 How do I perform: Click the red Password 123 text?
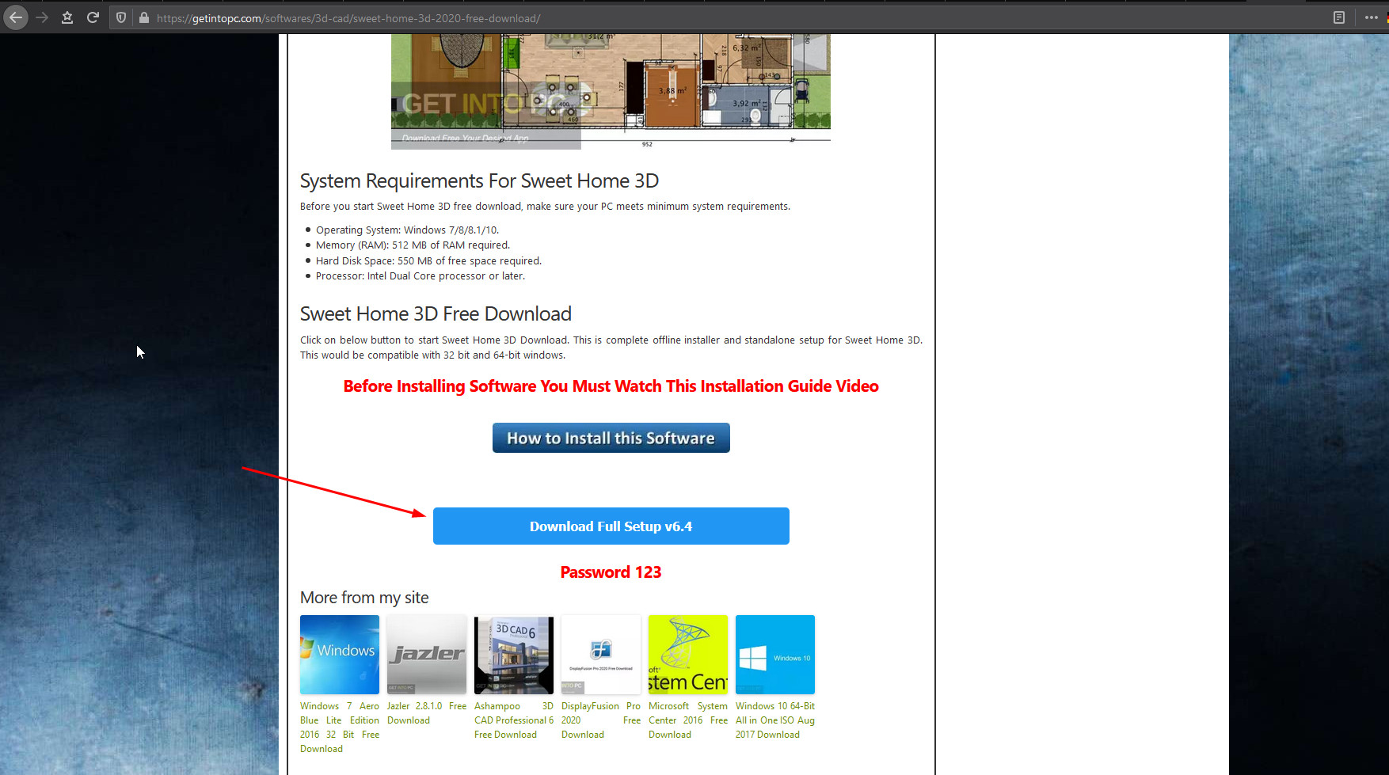click(x=611, y=572)
